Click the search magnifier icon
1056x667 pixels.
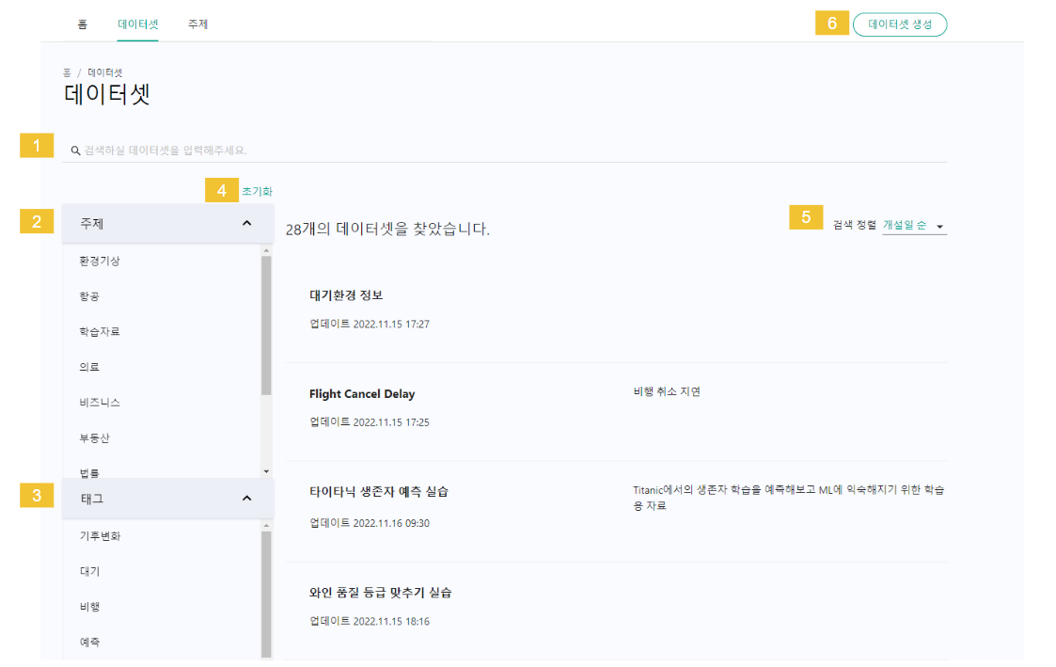click(x=75, y=150)
